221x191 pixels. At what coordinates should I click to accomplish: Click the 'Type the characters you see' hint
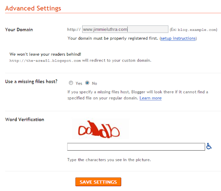point(109,160)
